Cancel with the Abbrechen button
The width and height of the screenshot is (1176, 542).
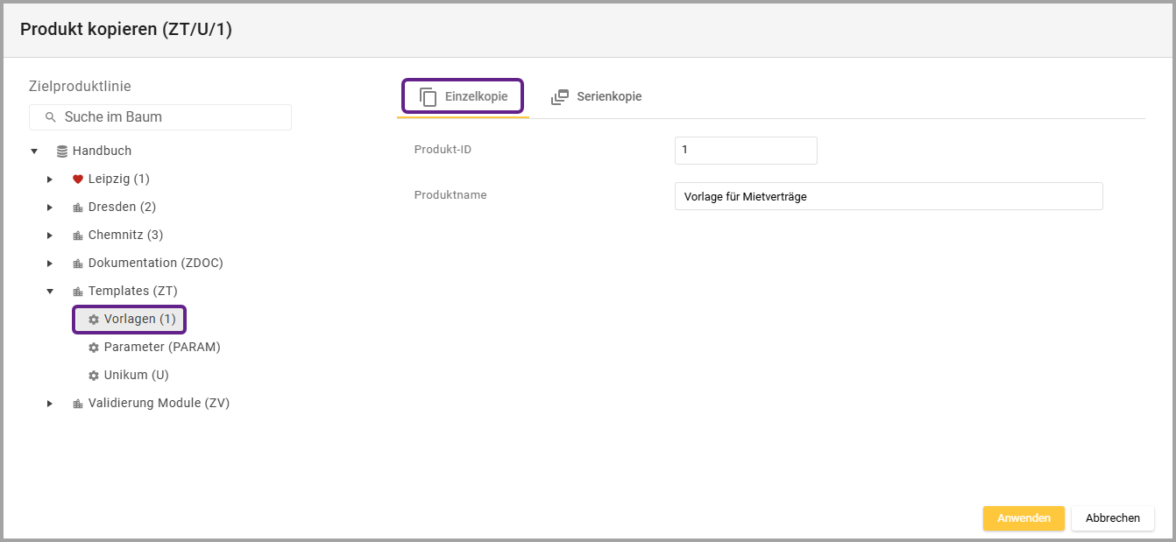click(1112, 518)
